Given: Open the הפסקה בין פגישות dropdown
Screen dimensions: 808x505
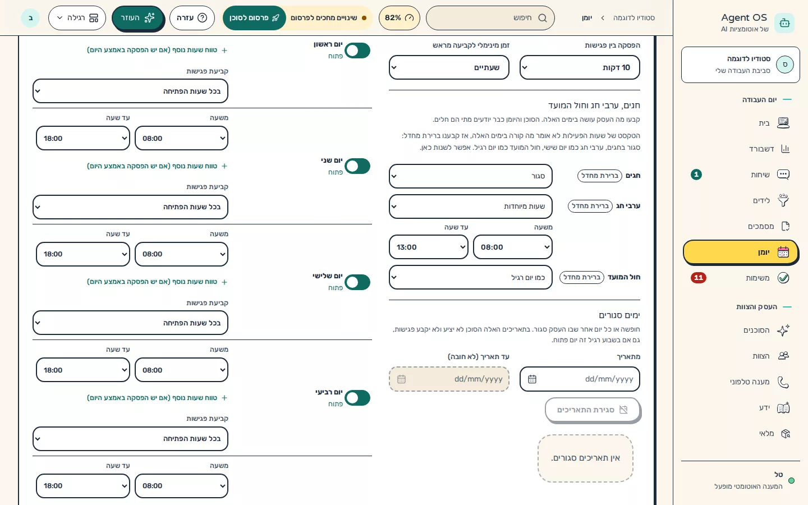Looking at the screenshot, I should point(580,67).
